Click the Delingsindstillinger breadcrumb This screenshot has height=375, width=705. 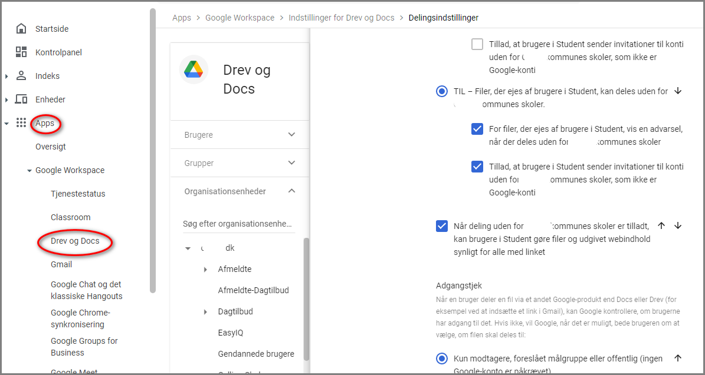point(443,18)
